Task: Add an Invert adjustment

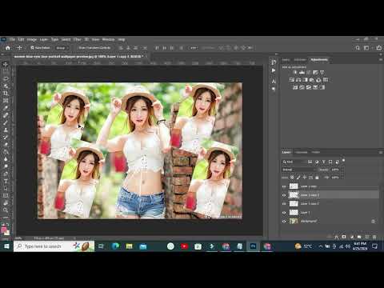Action: point(295,87)
